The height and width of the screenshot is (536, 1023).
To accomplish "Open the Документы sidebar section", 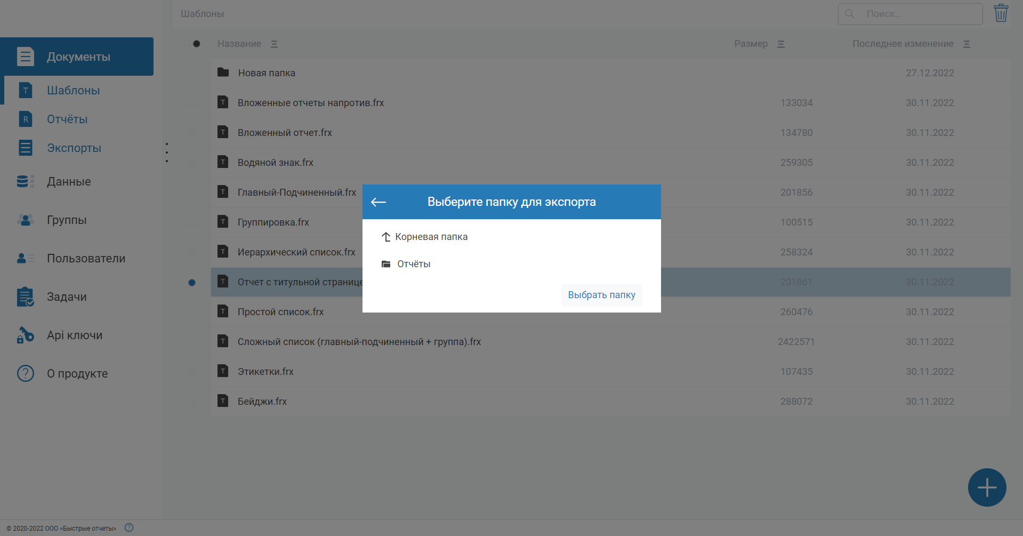I will (x=77, y=57).
